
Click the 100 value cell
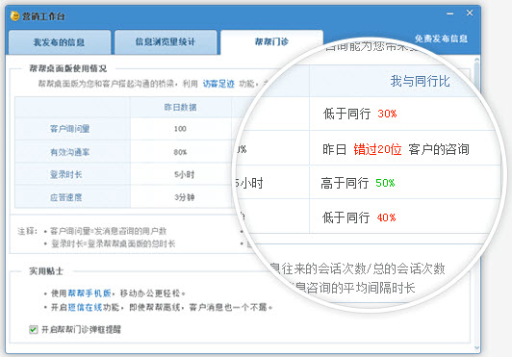[180, 129]
